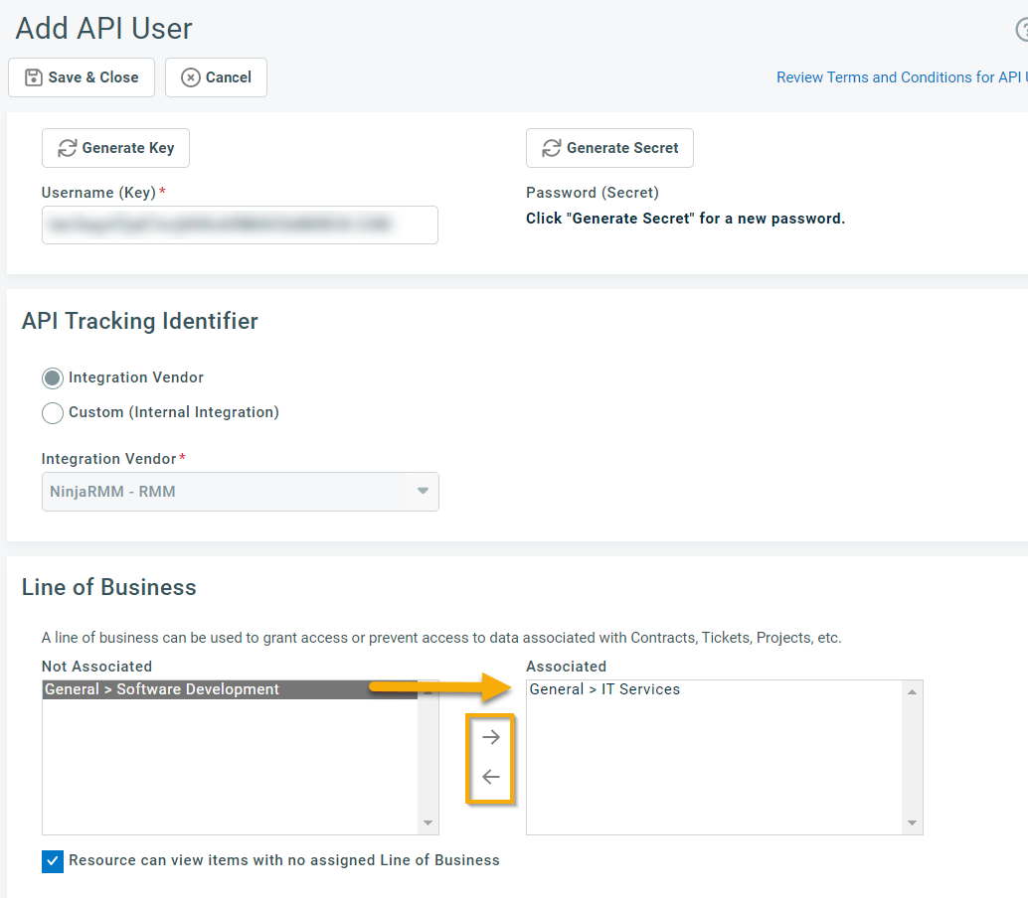
Task: Click the Username (Key) input field
Action: [x=240, y=224]
